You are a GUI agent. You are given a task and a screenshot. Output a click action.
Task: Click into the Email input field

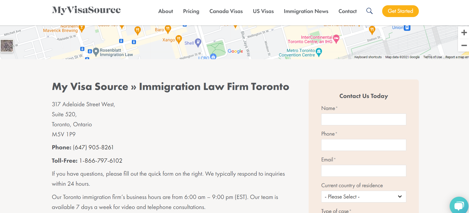(x=363, y=171)
